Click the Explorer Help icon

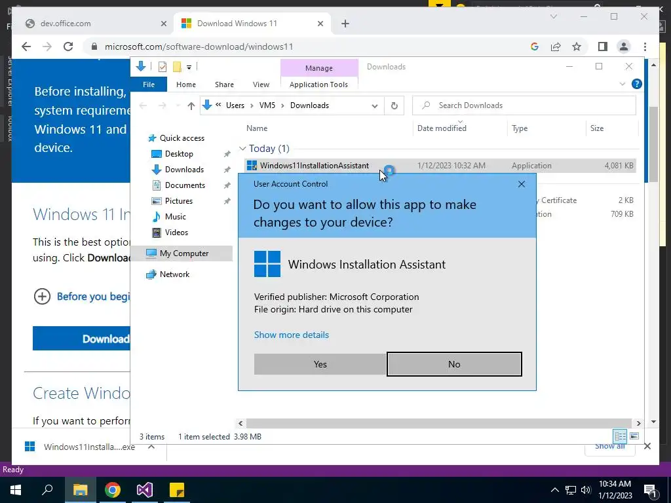(x=636, y=84)
